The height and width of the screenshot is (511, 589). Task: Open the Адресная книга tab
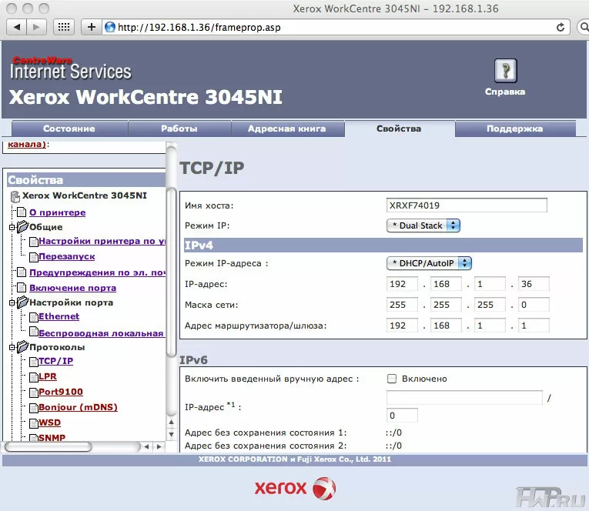pyautogui.click(x=286, y=129)
